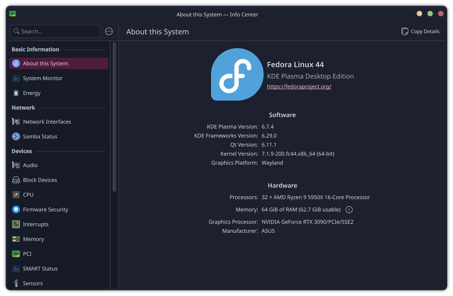The height and width of the screenshot is (296, 453).
Task: Select Samba Status in the sidebar
Action: (58, 137)
